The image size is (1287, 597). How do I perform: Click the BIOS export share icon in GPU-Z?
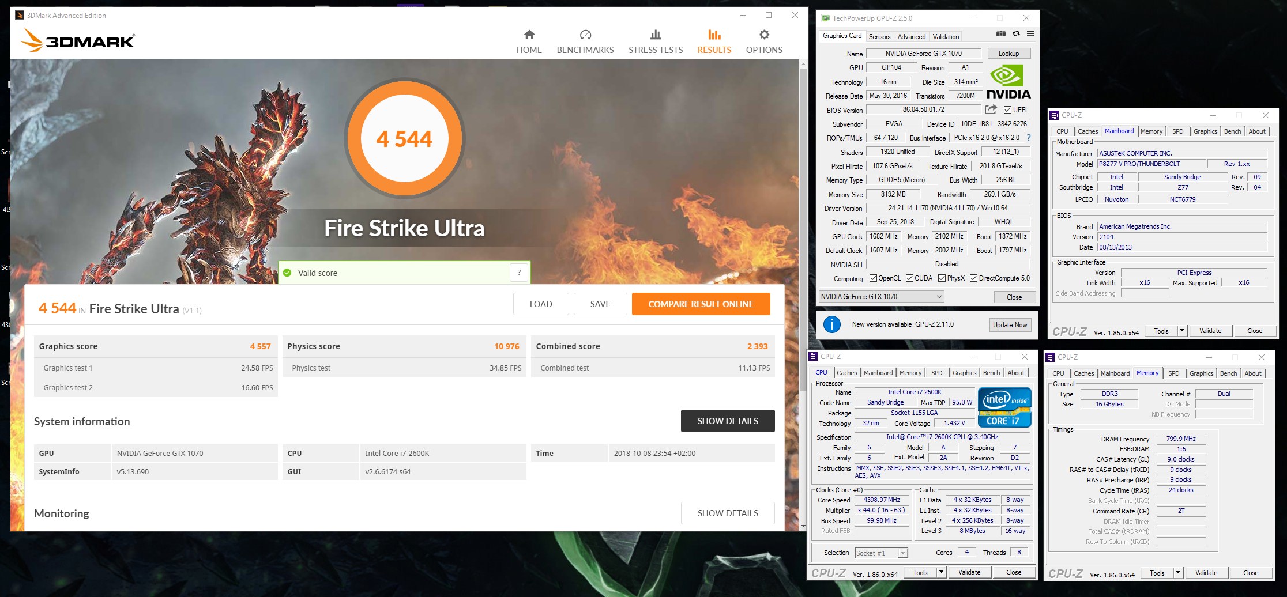coord(991,109)
